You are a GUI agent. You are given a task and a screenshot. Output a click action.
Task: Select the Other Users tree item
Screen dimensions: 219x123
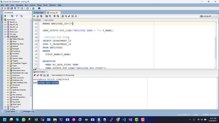16,104
